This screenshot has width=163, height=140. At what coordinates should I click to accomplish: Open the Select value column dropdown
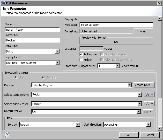pos(139,94)
